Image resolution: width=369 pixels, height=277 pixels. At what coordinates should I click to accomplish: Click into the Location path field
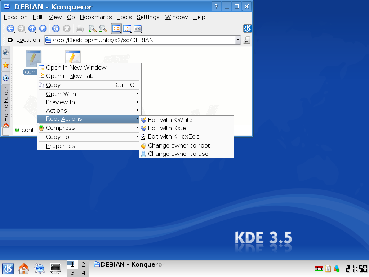[139, 40]
